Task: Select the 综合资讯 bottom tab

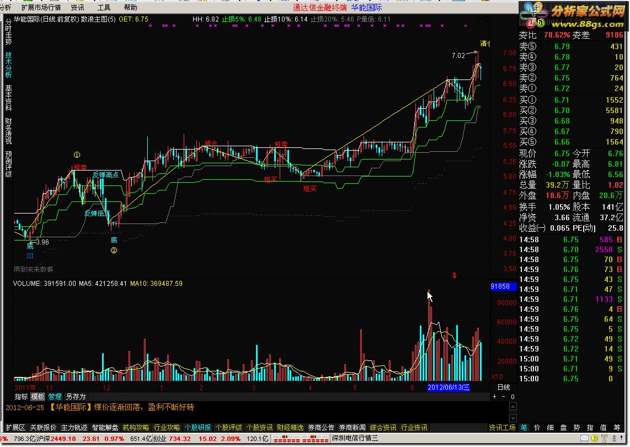Action: pyautogui.click(x=383, y=428)
